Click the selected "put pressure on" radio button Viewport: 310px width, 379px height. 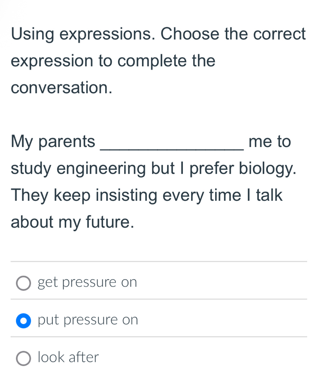pos(24,321)
